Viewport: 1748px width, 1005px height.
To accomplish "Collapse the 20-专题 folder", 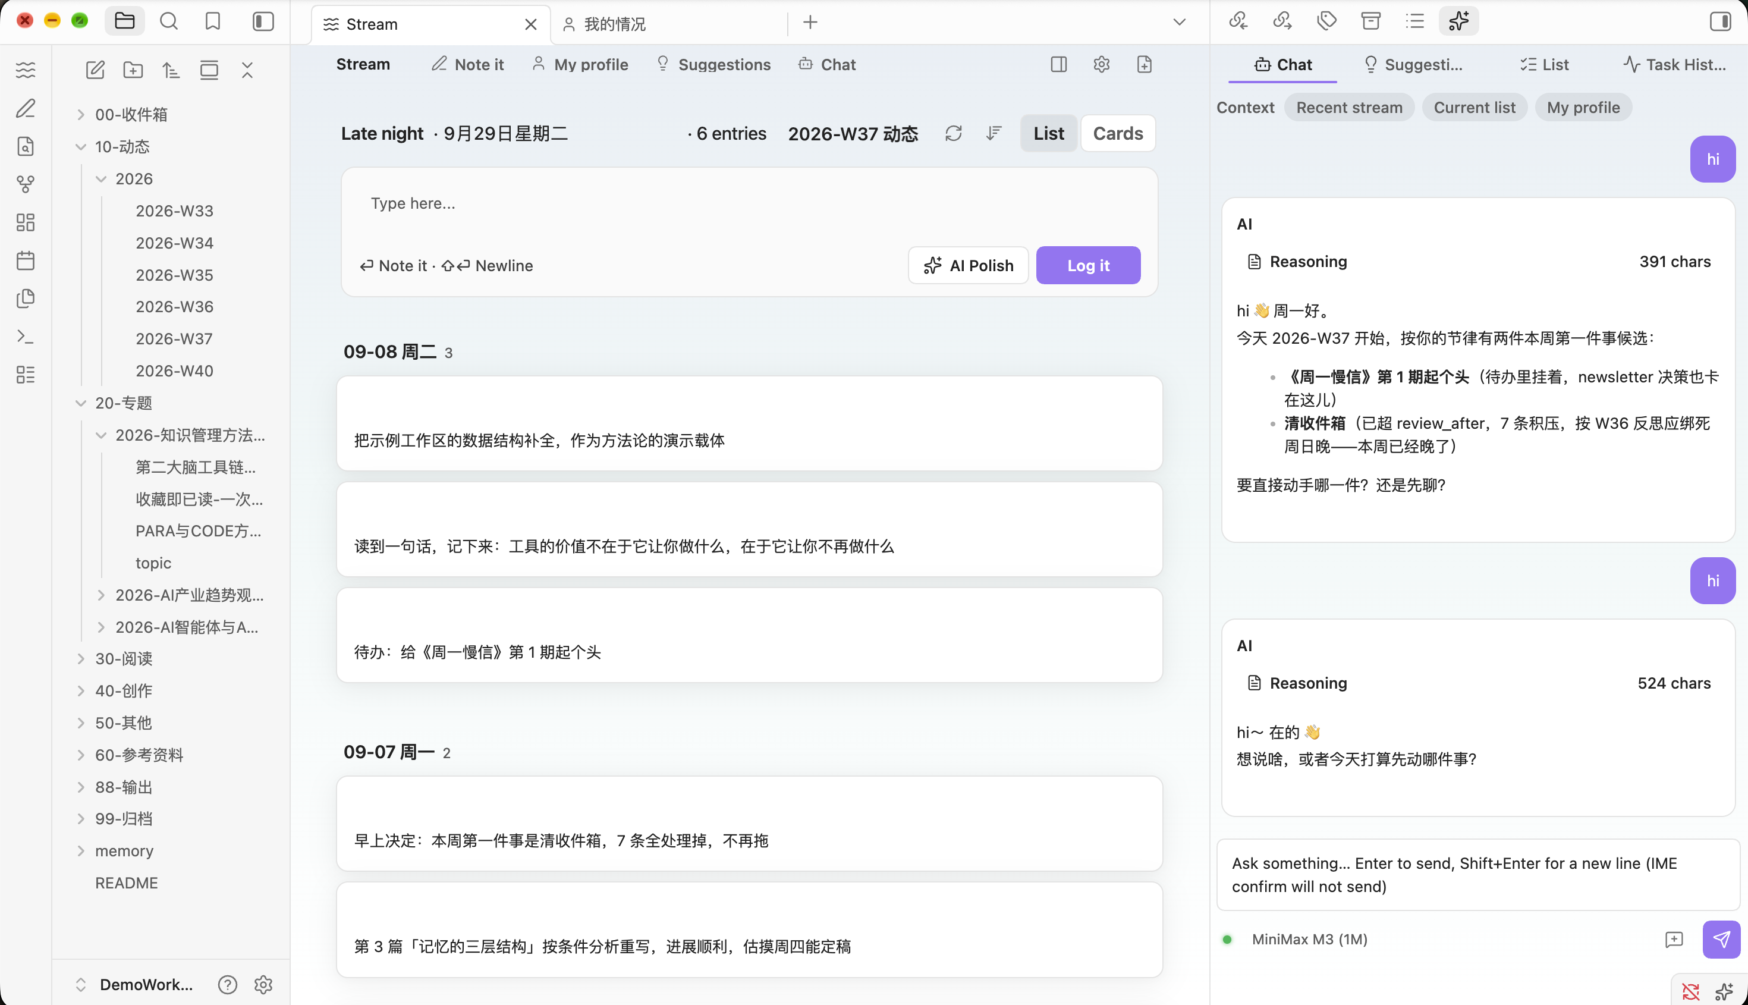I will point(81,403).
